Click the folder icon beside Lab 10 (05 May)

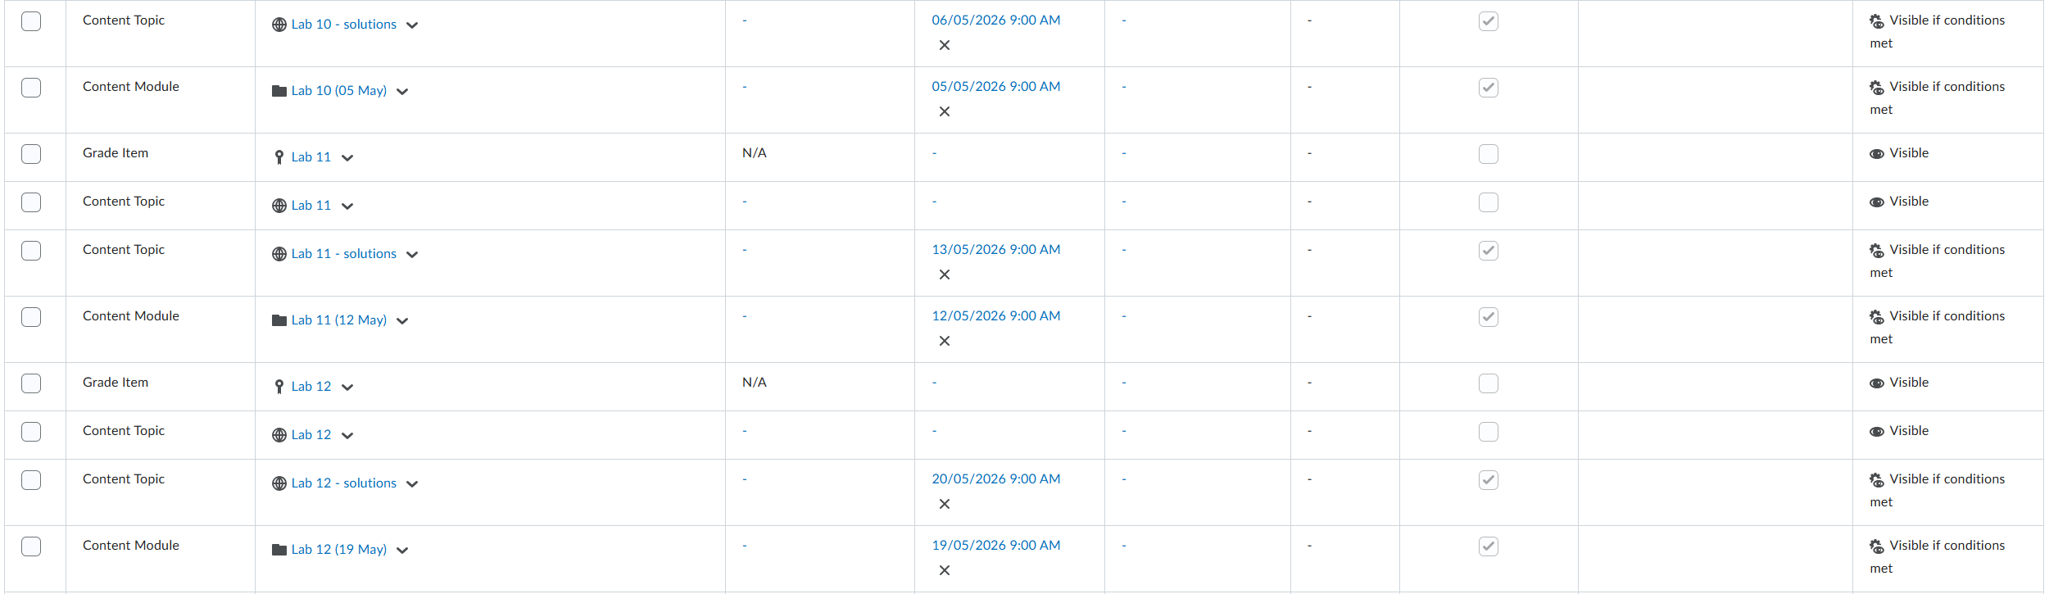279,91
